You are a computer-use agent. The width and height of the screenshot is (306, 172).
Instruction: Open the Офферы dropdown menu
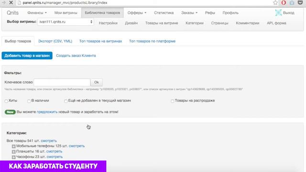(x=137, y=13)
